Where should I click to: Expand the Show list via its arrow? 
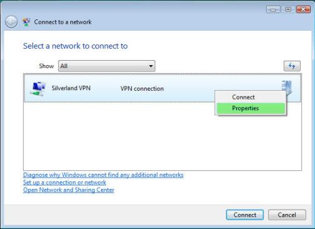tap(151, 66)
